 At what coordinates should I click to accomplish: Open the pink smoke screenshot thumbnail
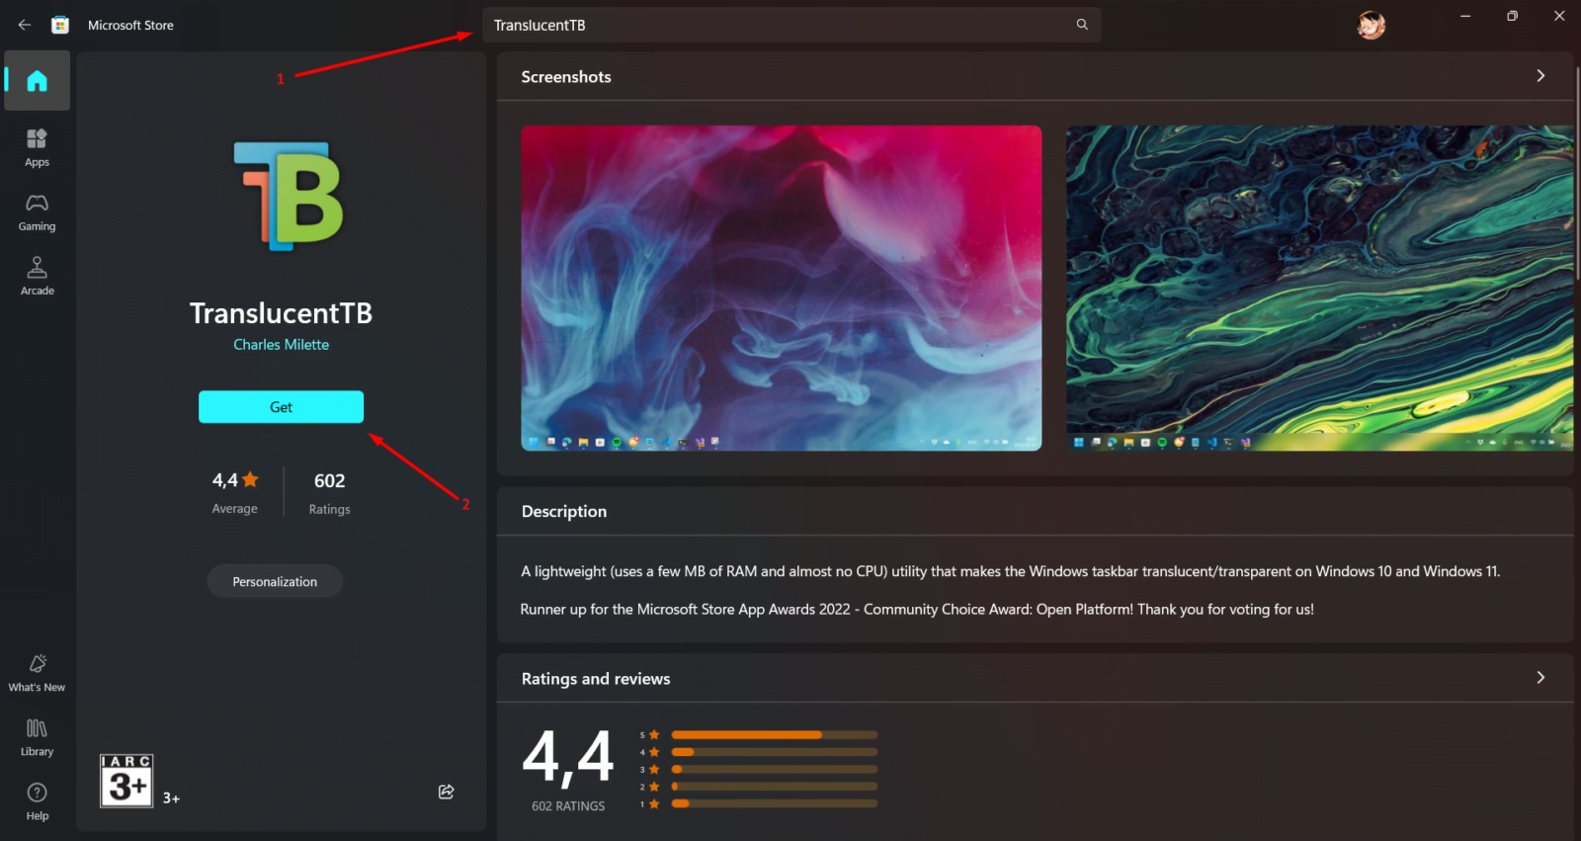coord(782,288)
